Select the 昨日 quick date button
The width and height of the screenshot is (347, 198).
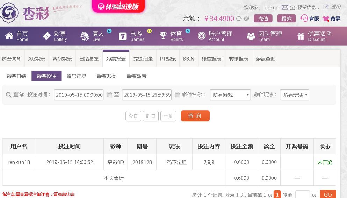(151, 116)
